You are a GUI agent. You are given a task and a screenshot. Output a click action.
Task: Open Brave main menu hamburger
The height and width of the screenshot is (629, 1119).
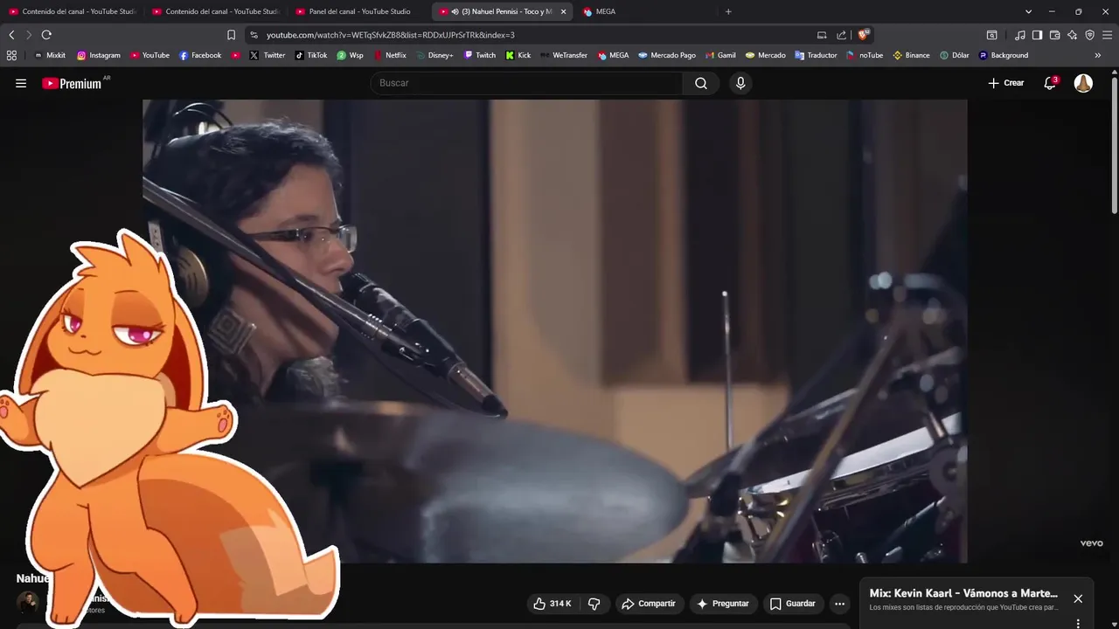pos(1108,35)
